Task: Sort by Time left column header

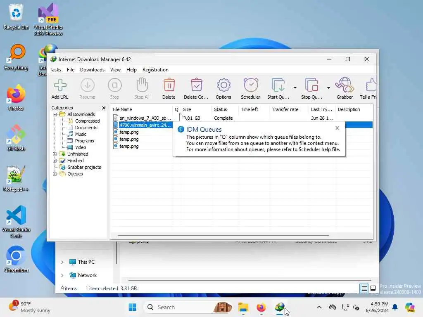Action: click(x=254, y=109)
